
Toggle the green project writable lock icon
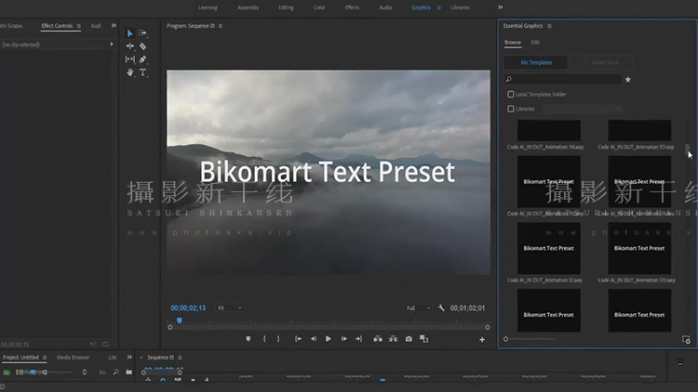7,372
